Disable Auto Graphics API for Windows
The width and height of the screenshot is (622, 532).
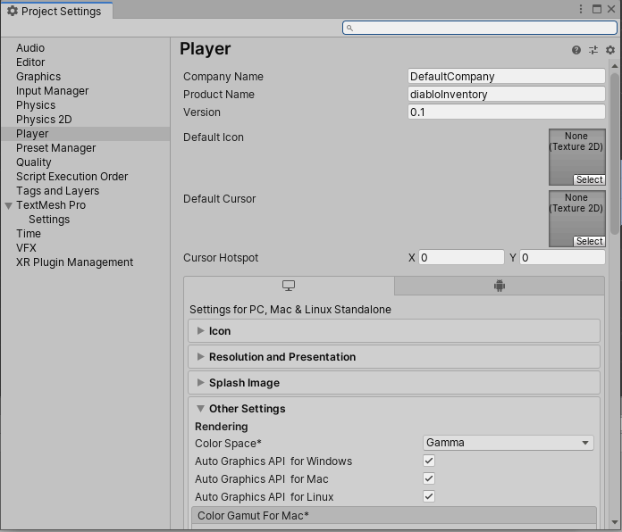pos(429,461)
